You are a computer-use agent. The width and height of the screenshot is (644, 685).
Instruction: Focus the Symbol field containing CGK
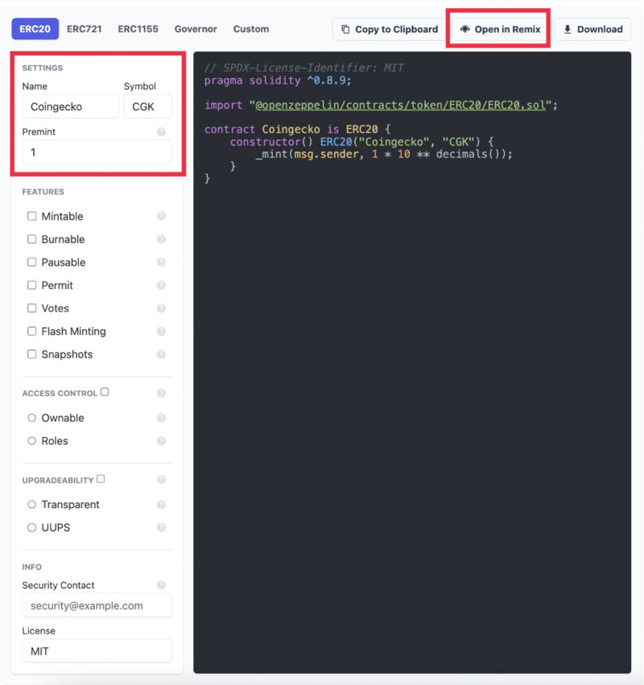pyautogui.click(x=147, y=106)
